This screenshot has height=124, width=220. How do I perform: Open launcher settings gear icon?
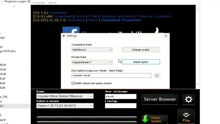[x=189, y=100]
